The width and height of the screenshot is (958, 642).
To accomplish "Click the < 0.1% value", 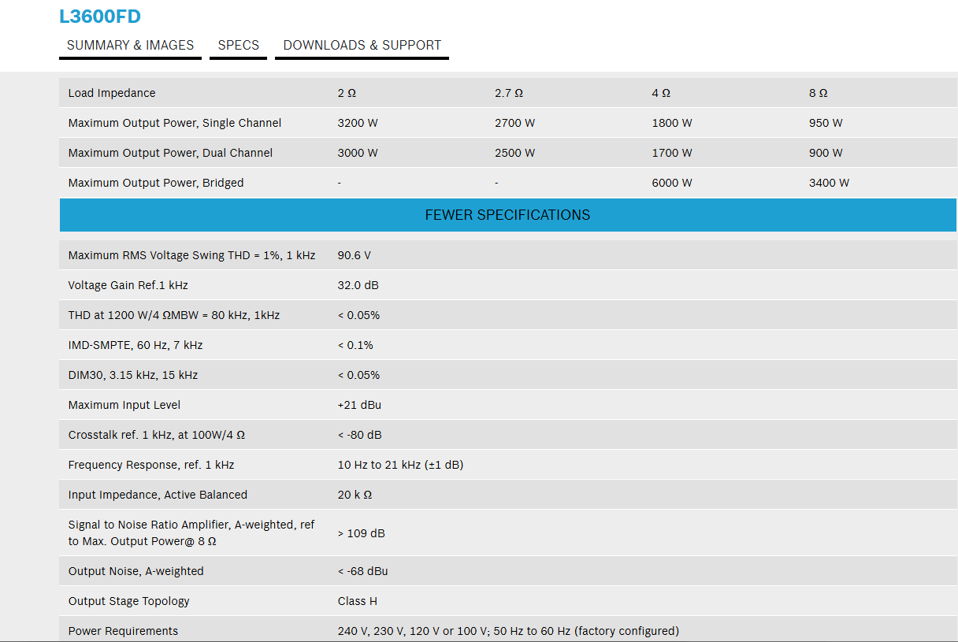I will tap(355, 345).
